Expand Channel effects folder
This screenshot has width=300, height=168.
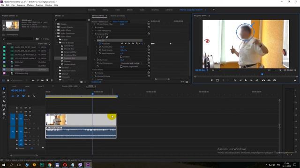57,68
